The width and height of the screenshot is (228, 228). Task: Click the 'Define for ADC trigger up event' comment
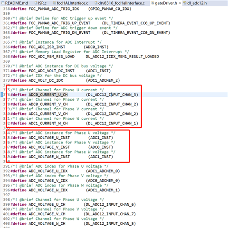point(62,19)
